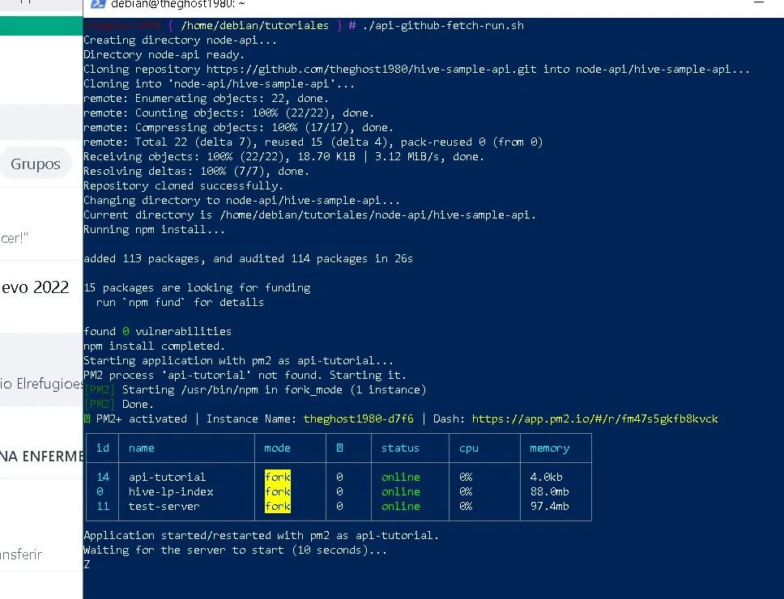Screen dimensions: 784x599
Task: Click the 'added 113 packages' line
Action: (248, 259)
